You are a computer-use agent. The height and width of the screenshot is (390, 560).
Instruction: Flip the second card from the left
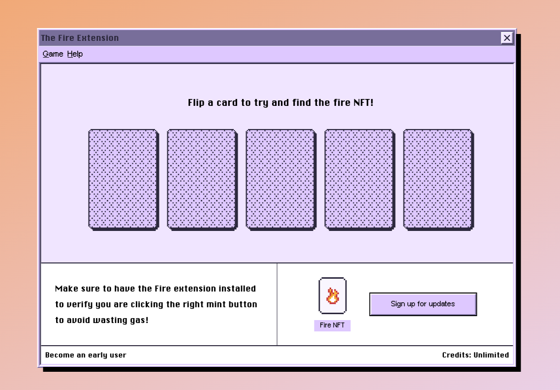pos(202,180)
